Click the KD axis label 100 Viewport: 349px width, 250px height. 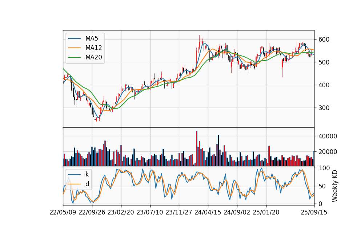click(x=324, y=168)
